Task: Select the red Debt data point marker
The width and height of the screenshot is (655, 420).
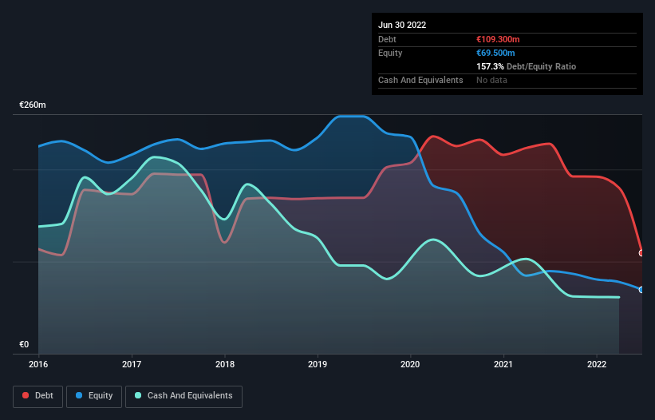Action: tap(641, 253)
